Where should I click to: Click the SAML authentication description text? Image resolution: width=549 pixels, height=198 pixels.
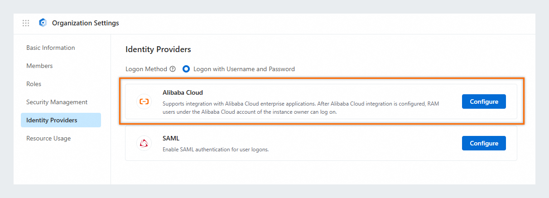coord(216,149)
